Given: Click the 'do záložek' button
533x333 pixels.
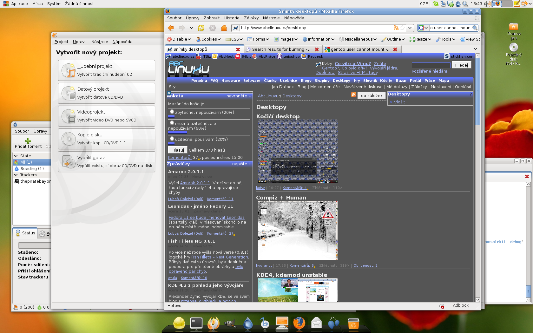Looking at the screenshot, I should click(x=372, y=95).
